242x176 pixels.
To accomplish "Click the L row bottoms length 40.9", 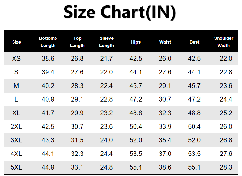I will point(48,99).
